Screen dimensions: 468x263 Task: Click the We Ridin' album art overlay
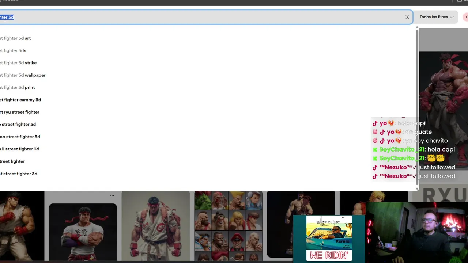[329, 238]
